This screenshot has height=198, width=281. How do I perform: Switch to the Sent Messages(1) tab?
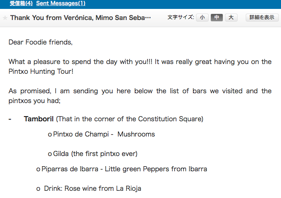(x=61, y=3)
